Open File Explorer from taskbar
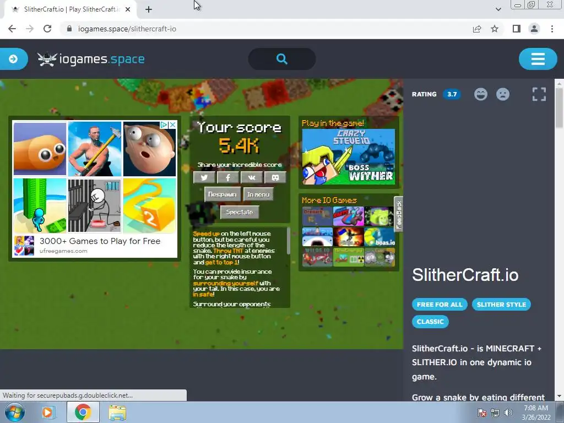564x423 pixels. [117, 412]
